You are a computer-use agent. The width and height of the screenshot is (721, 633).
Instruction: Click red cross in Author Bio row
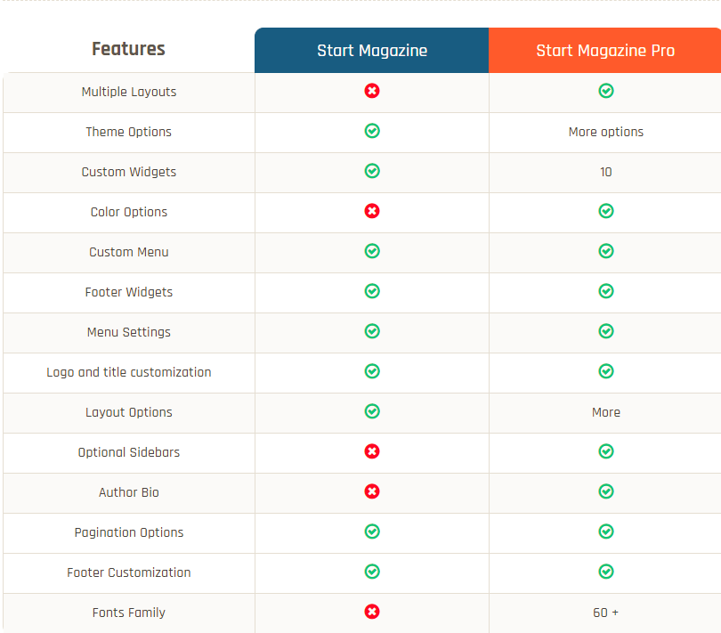point(372,491)
